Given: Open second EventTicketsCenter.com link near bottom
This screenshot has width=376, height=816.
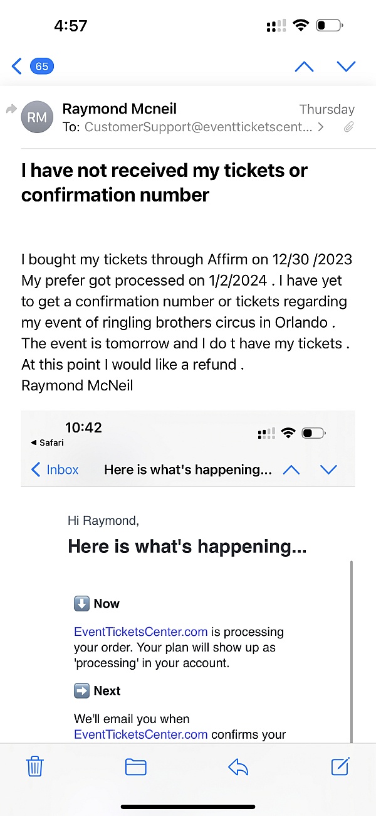Looking at the screenshot, I should [140, 734].
